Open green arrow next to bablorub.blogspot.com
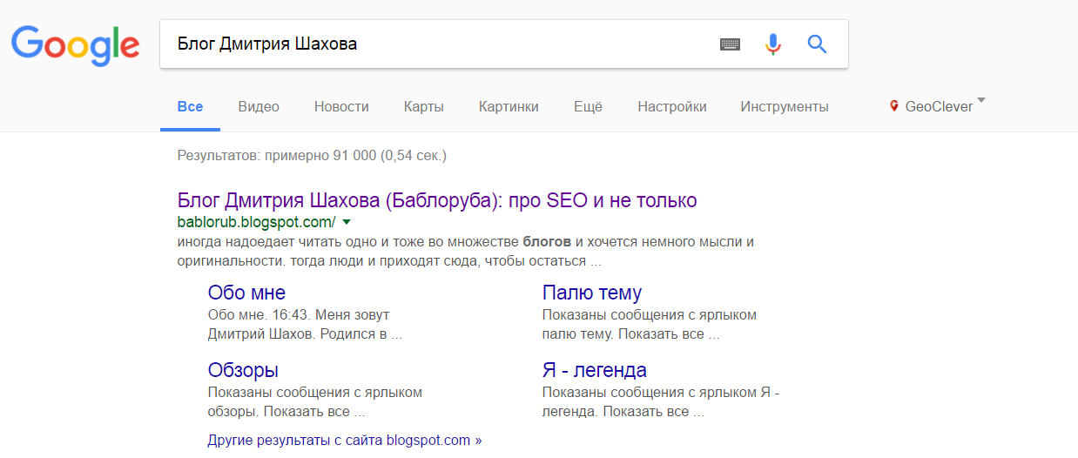 (x=347, y=222)
